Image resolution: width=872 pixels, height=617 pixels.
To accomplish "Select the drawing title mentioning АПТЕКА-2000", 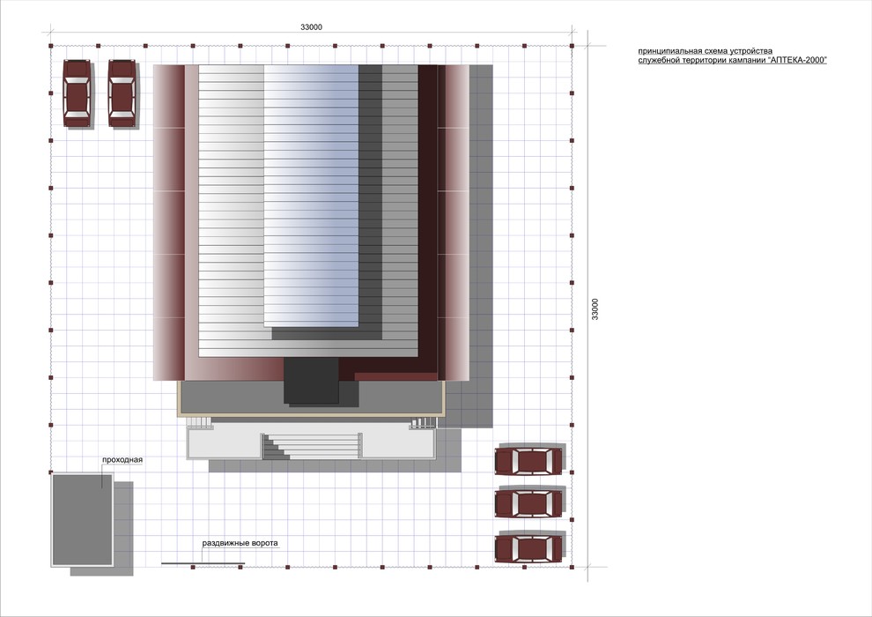I will [x=733, y=56].
